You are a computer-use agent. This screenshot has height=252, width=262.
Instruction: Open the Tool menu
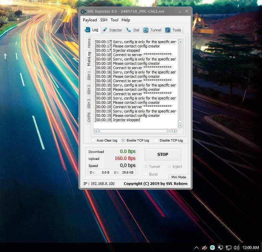[114, 20]
